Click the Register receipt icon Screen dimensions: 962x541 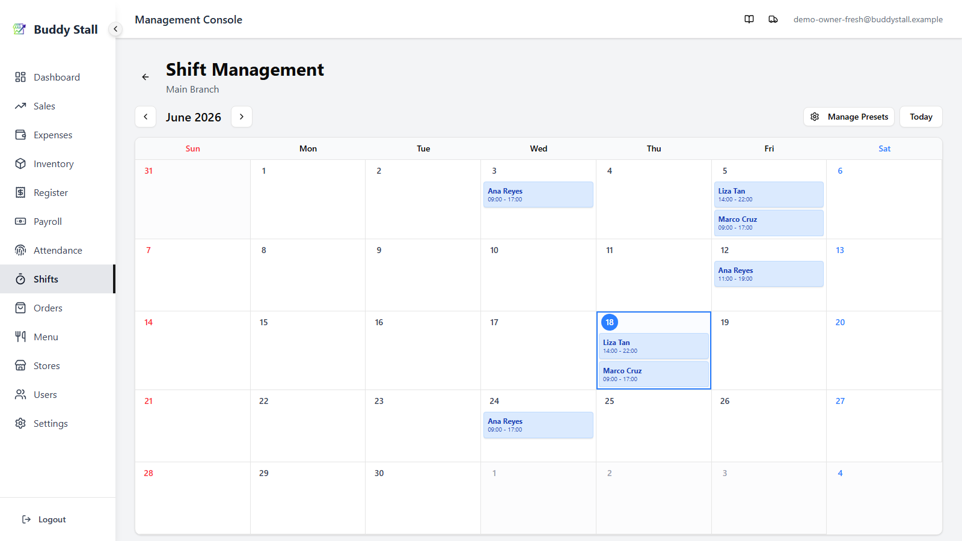pos(20,192)
